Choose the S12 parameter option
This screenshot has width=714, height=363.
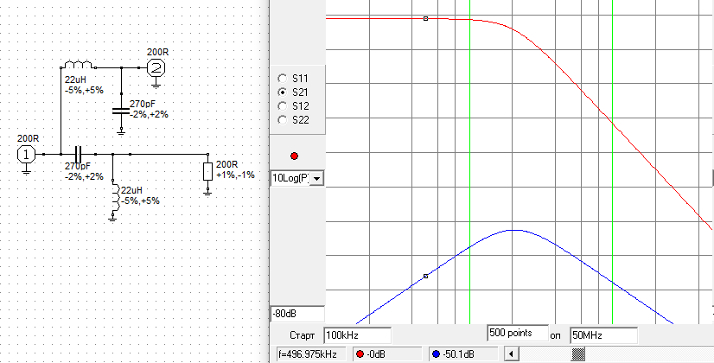pyautogui.click(x=282, y=105)
